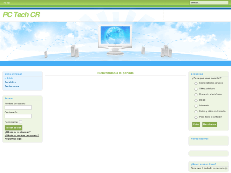The height and width of the screenshot is (173, 231).
Task: Click the ¿Quién está en línea? heading
Action: (203, 164)
